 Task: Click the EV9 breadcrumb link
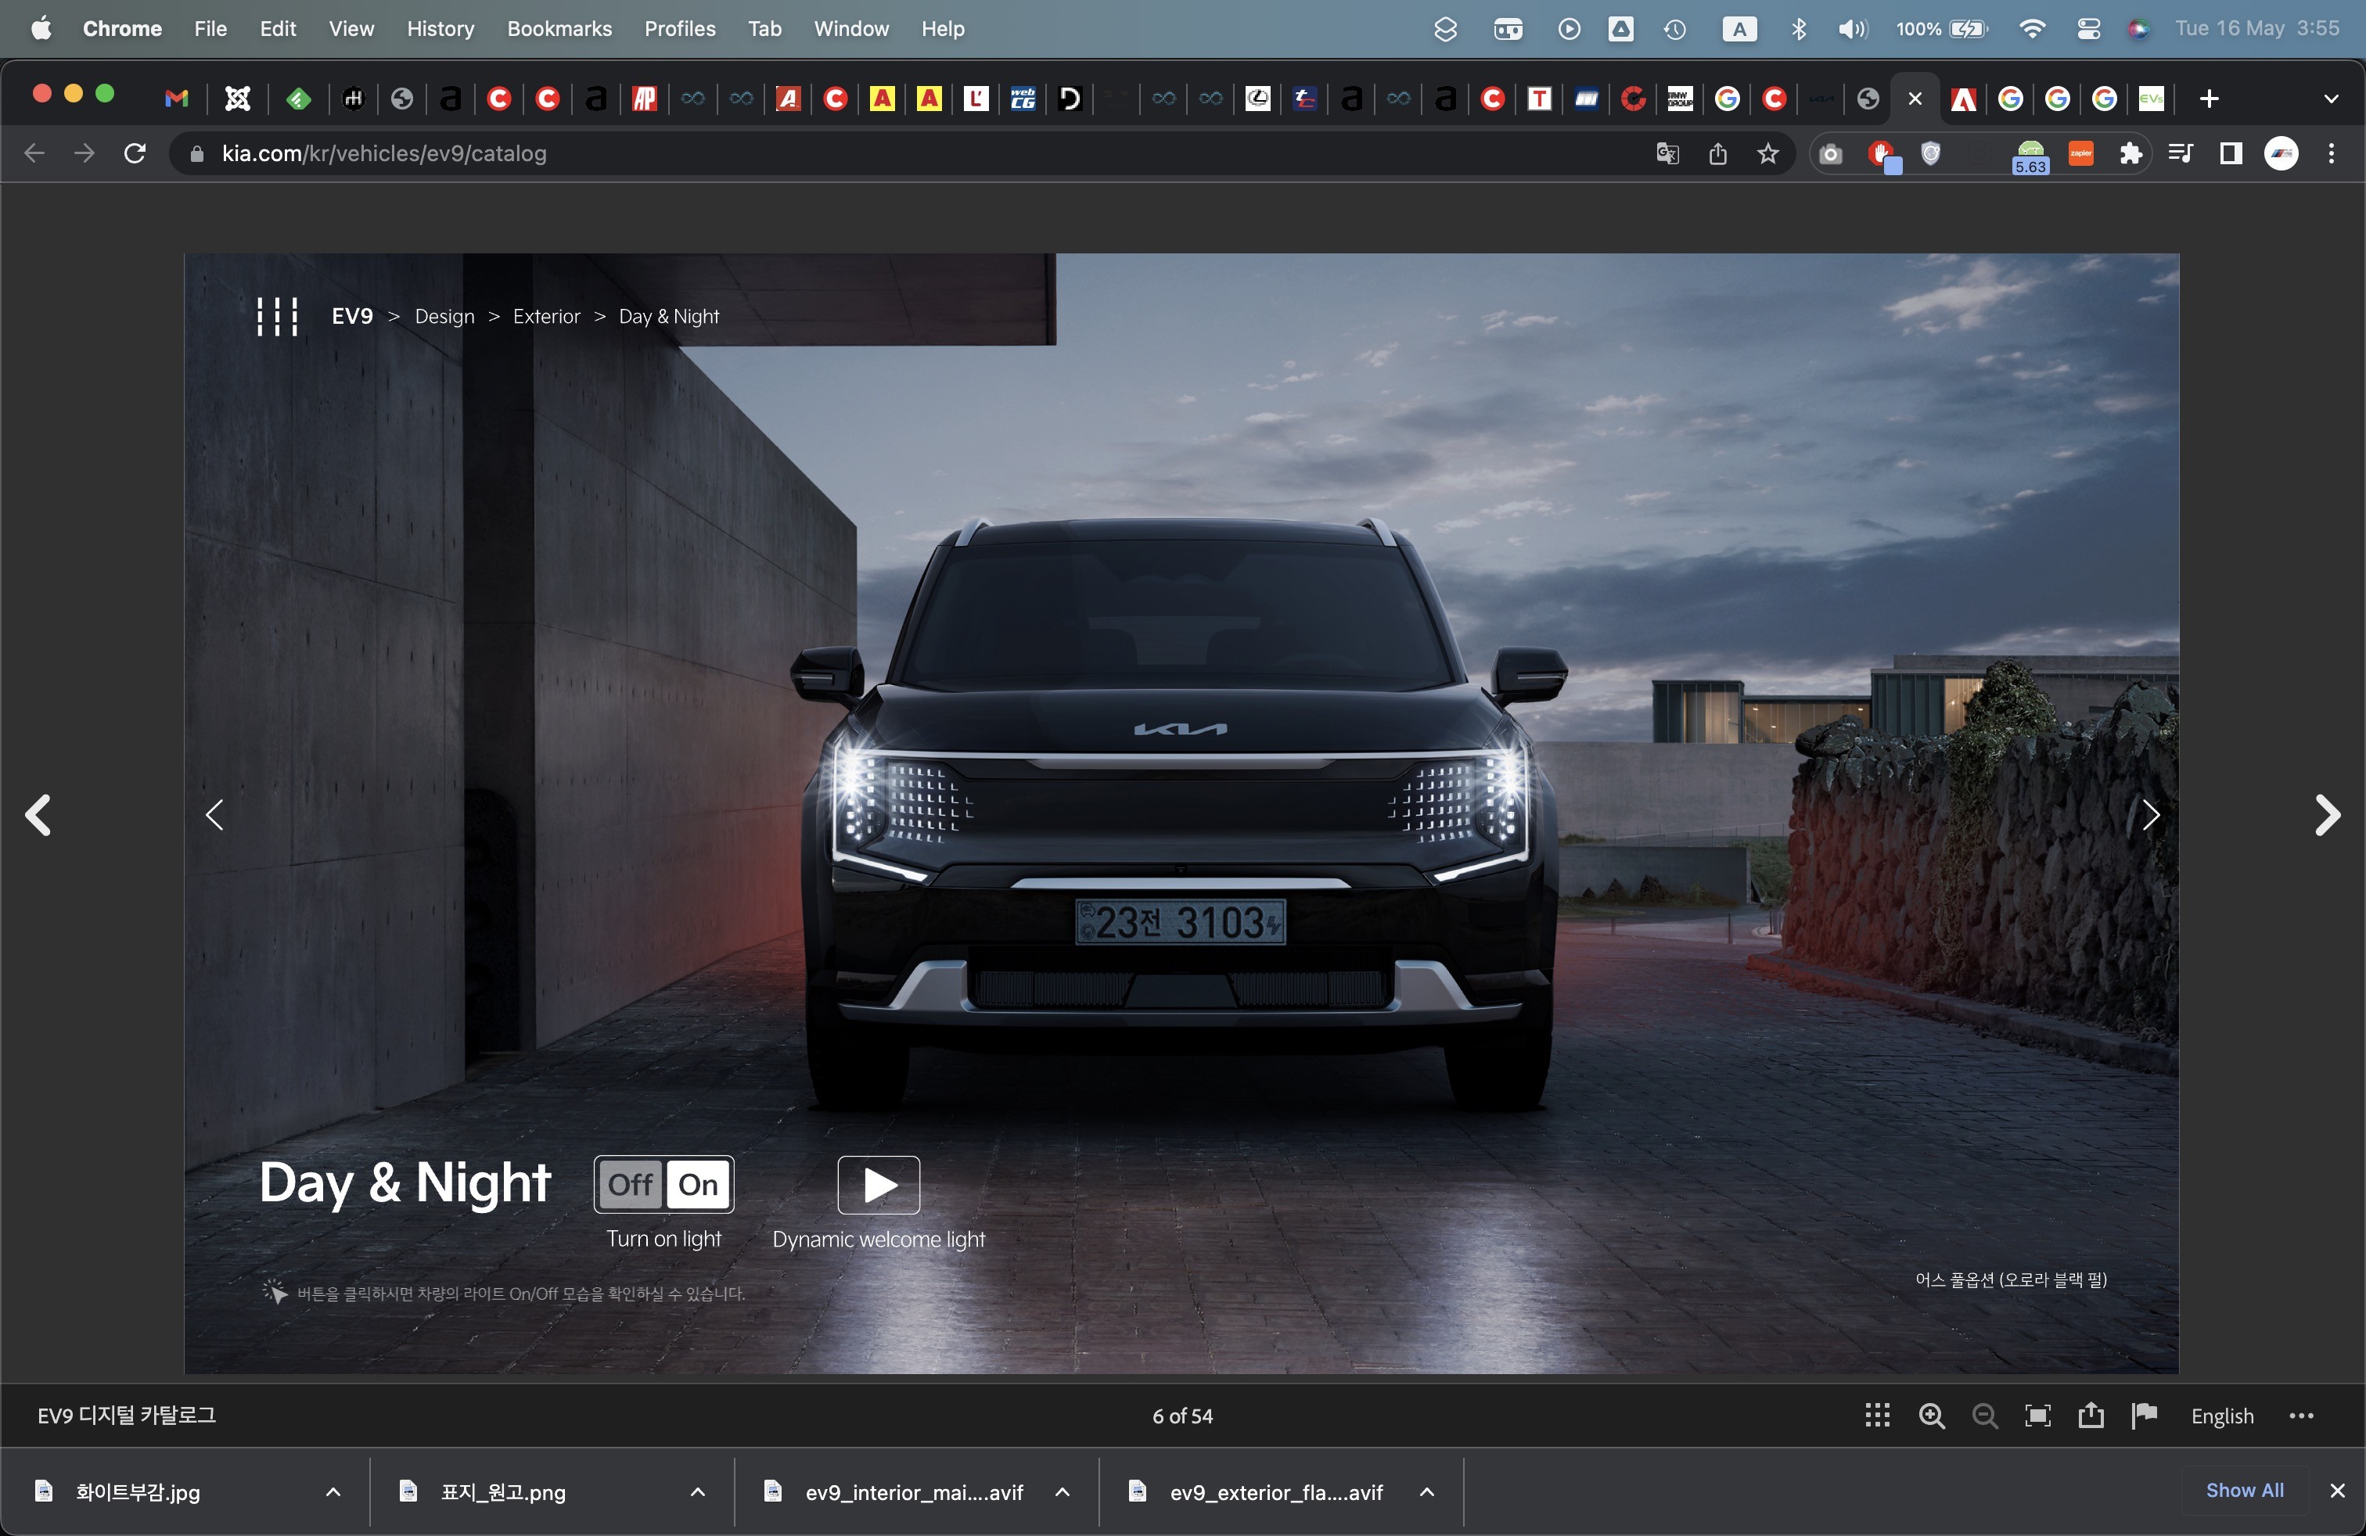click(352, 316)
